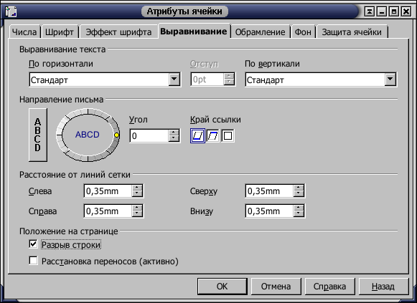This screenshot has height=303, width=417.
Task: Go to the Защита ячейки tab
Action: [352, 32]
